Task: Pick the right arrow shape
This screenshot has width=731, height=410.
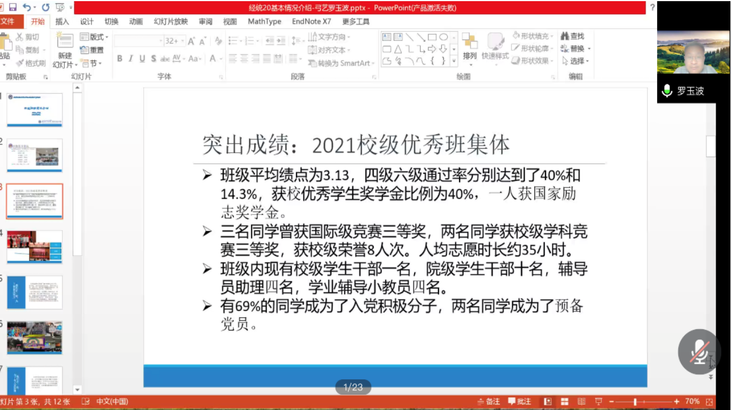Action: point(432,49)
